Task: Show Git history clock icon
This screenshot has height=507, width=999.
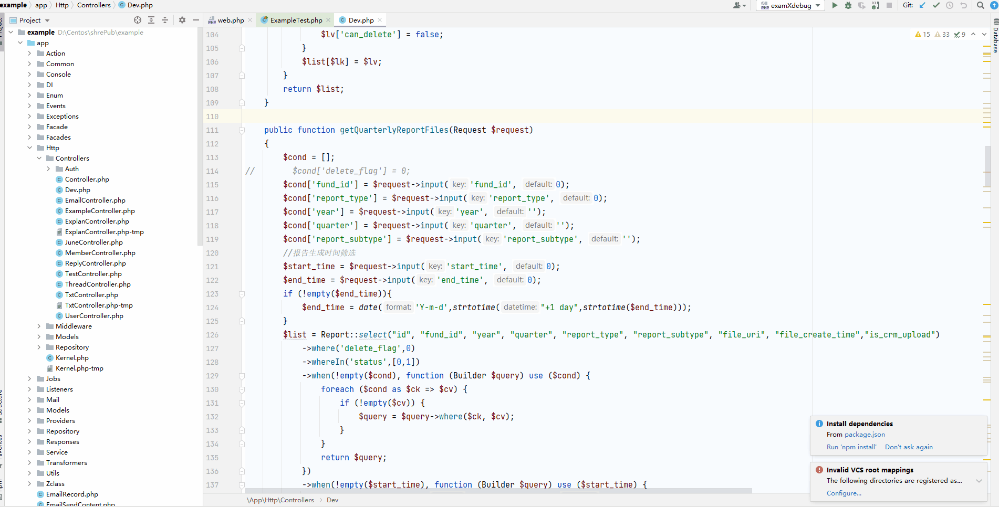Action: (950, 5)
